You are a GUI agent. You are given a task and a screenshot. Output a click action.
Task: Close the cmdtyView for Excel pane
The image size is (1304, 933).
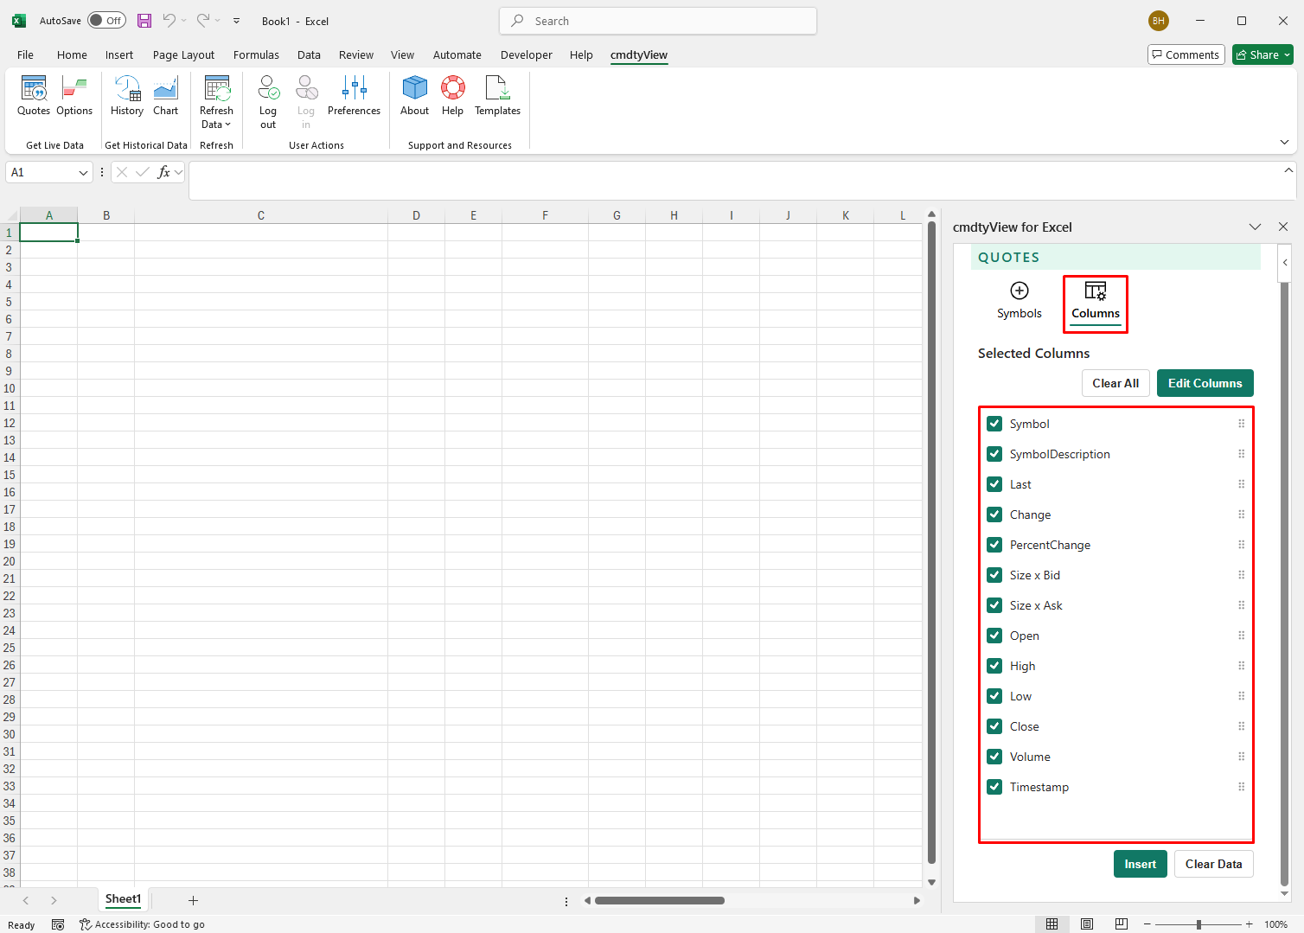click(x=1282, y=227)
